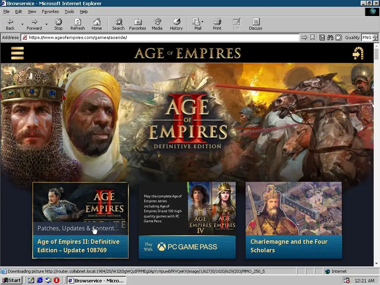Click the scrollbar down arrow
The height and width of the screenshot is (285, 380).
[x=376, y=263]
